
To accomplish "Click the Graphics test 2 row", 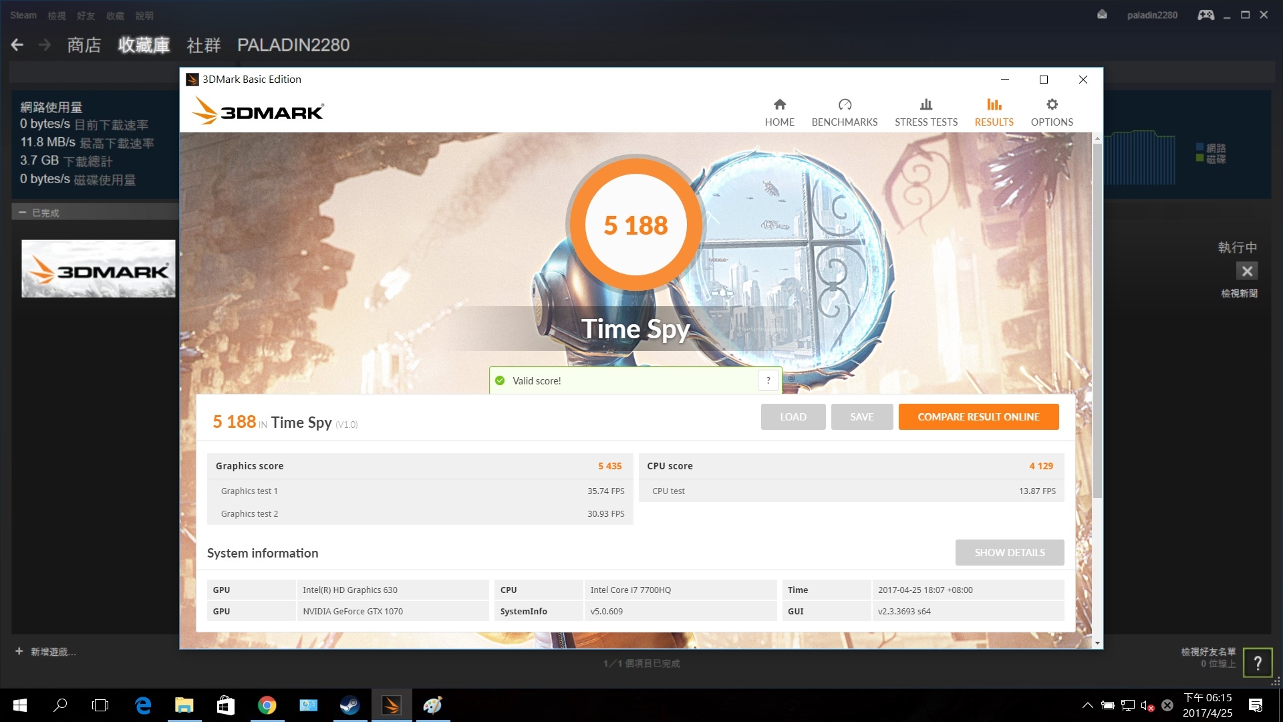I will [x=420, y=513].
